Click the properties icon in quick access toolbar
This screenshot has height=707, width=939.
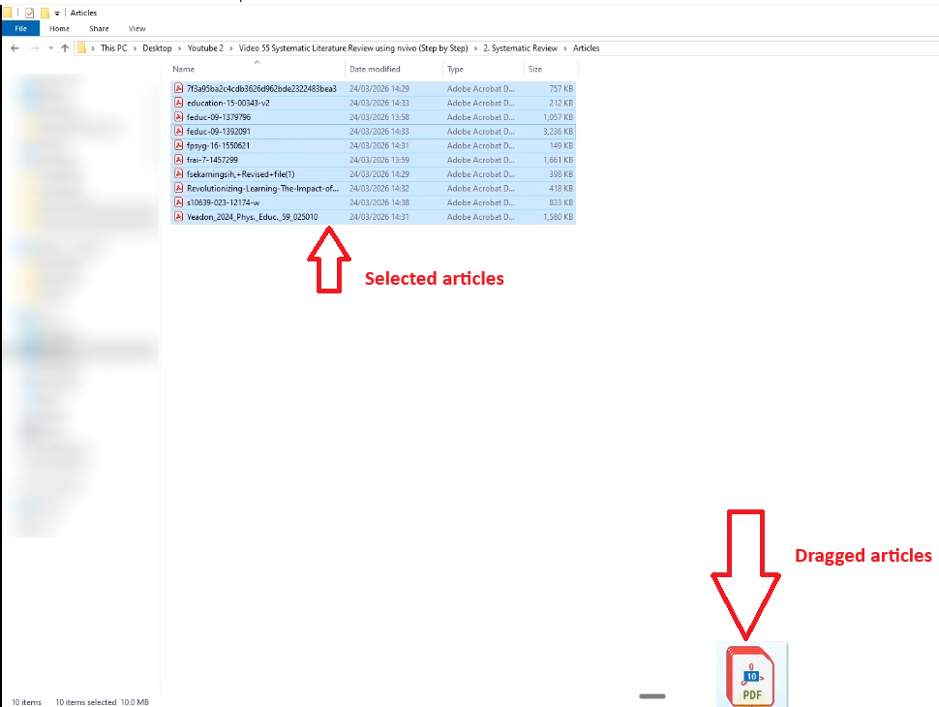[x=29, y=13]
